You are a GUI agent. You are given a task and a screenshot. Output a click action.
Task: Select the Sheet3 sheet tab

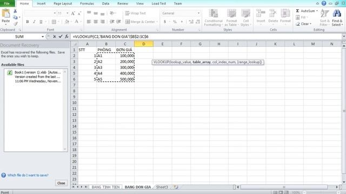(162, 187)
